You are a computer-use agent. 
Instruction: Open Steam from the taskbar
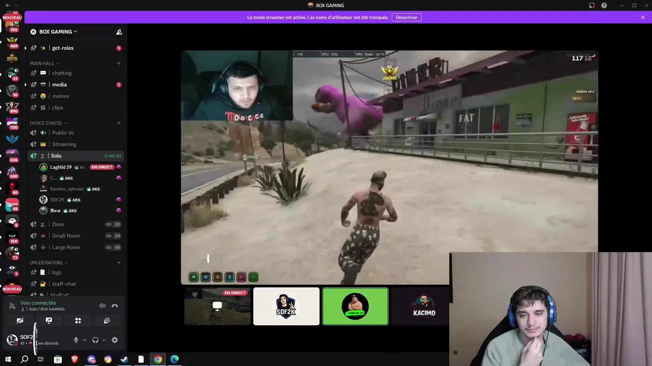(124, 359)
